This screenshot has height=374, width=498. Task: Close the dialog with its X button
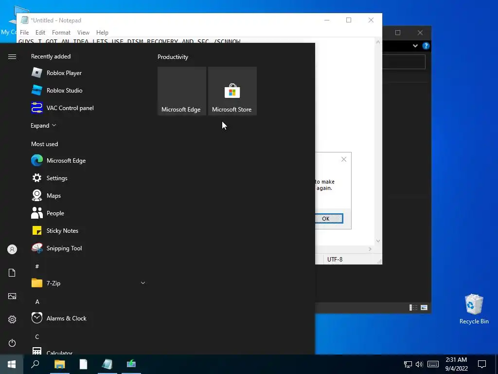344,159
